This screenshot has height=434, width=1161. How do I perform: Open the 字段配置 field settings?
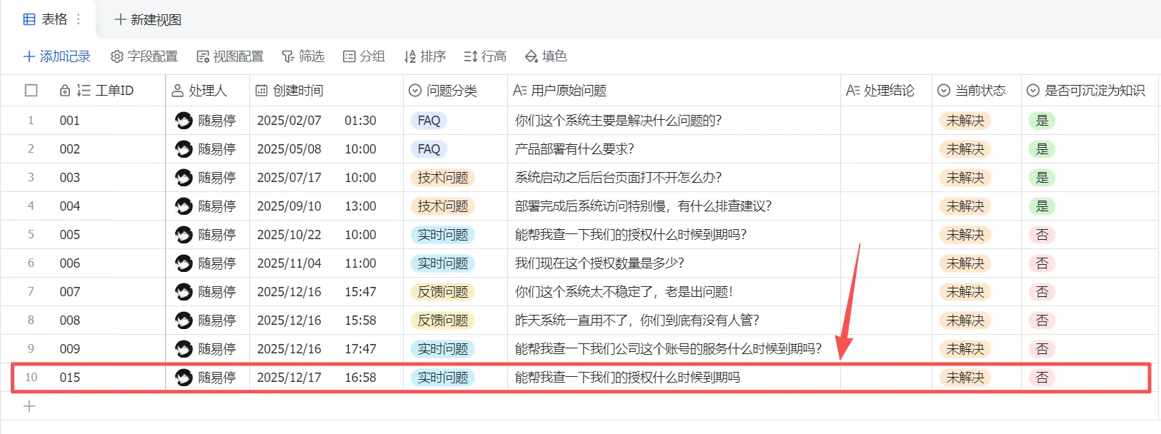tap(144, 56)
